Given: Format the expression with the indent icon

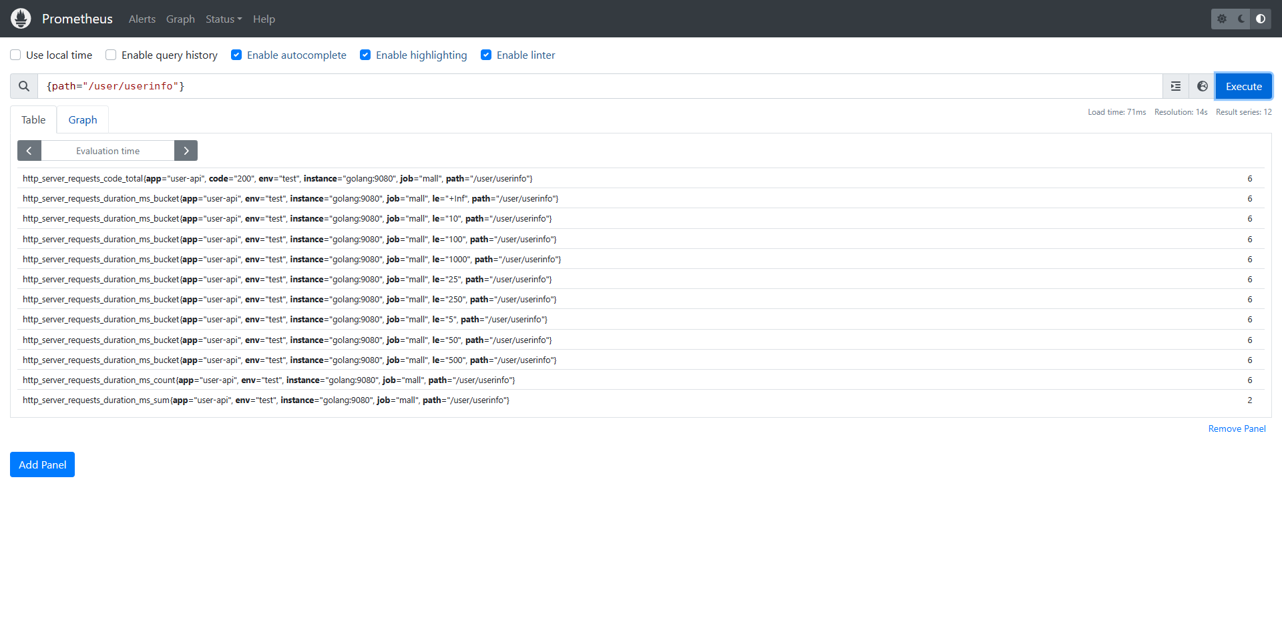Looking at the screenshot, I should point(1176,86).
